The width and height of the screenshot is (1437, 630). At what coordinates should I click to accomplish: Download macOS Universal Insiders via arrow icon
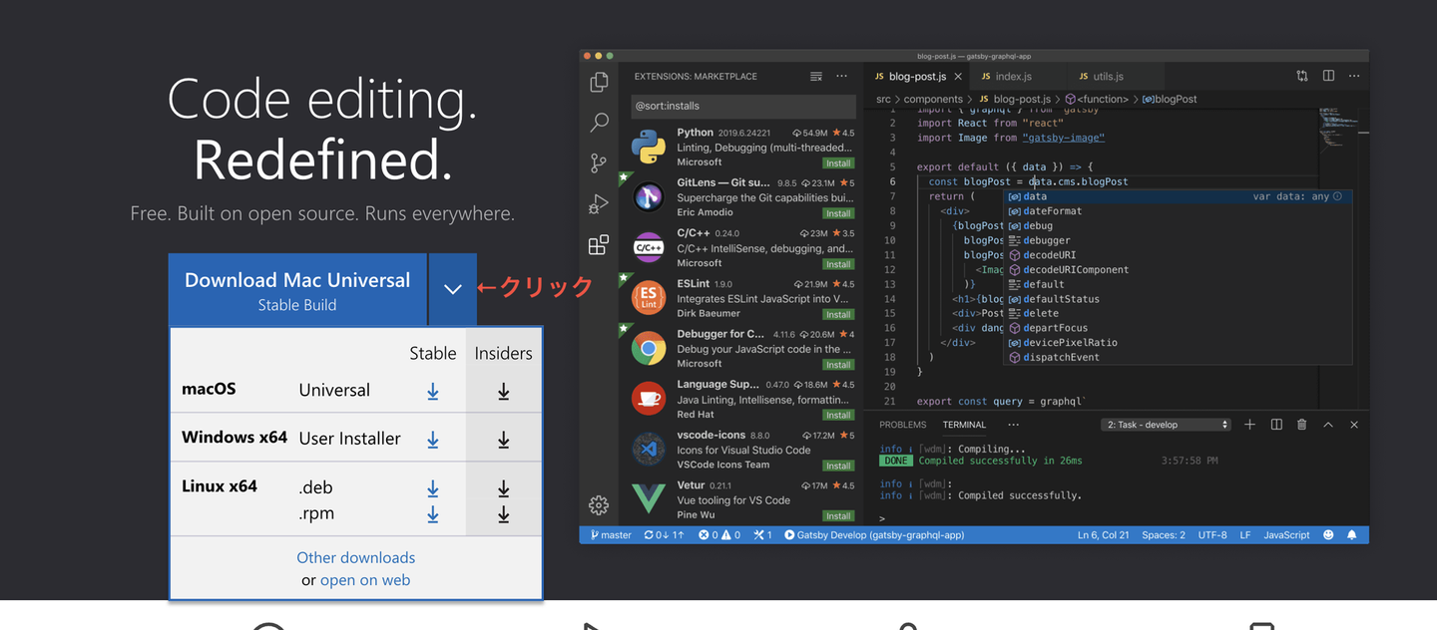point(504,392)
